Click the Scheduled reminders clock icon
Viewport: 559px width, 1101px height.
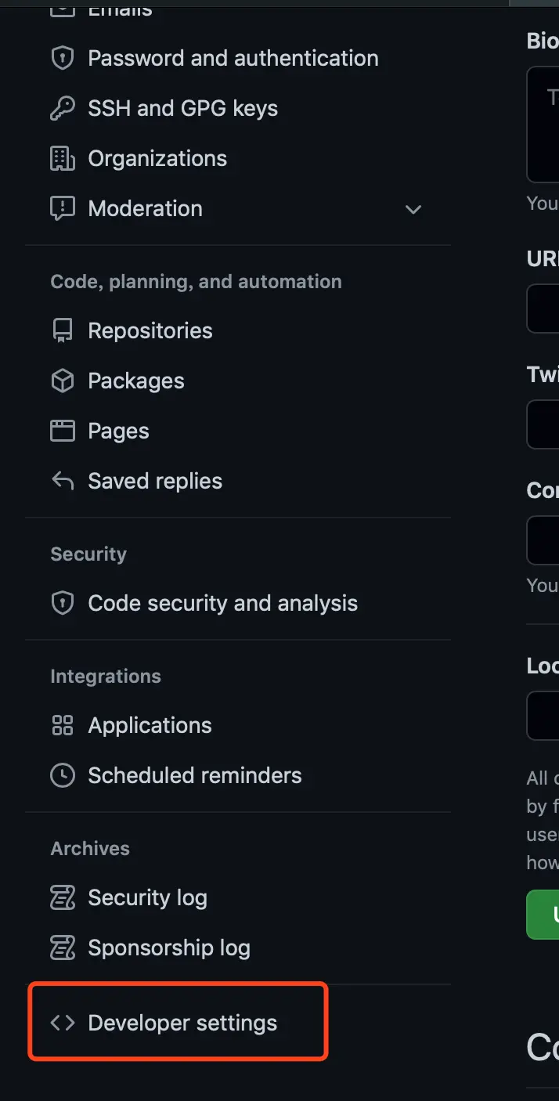(x=62, y=776)
